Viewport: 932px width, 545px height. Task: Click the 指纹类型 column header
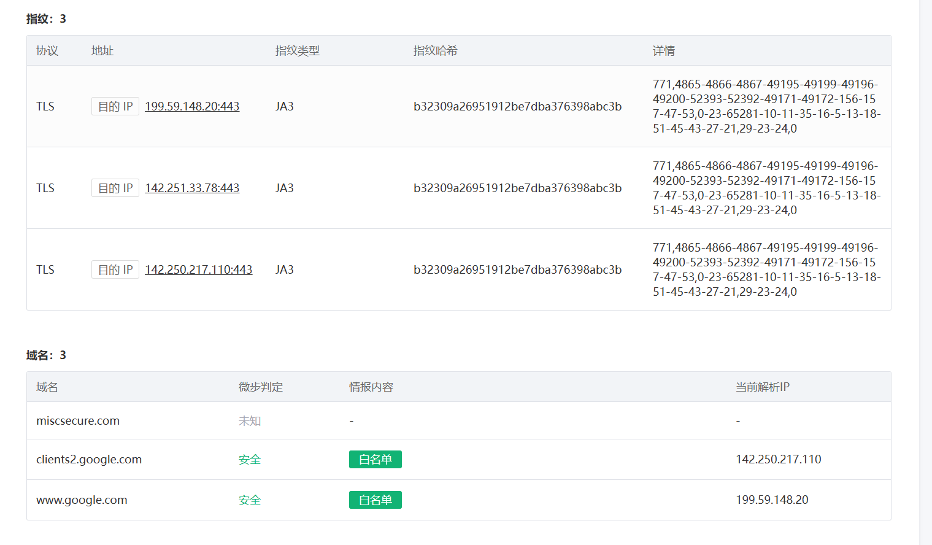pyautogui.click(x=298, y=51)
